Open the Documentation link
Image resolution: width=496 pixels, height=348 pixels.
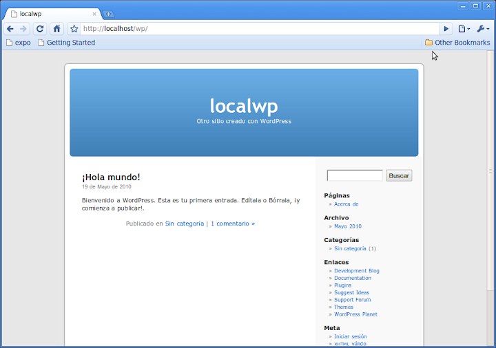point(353,279)
